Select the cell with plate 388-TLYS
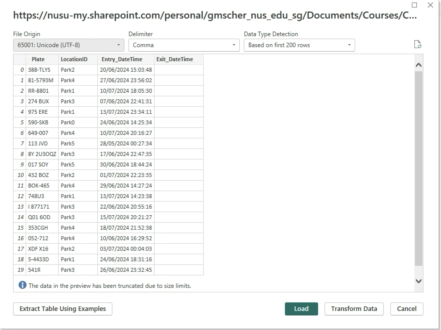441x330 pixels. (x=39, y=70)
